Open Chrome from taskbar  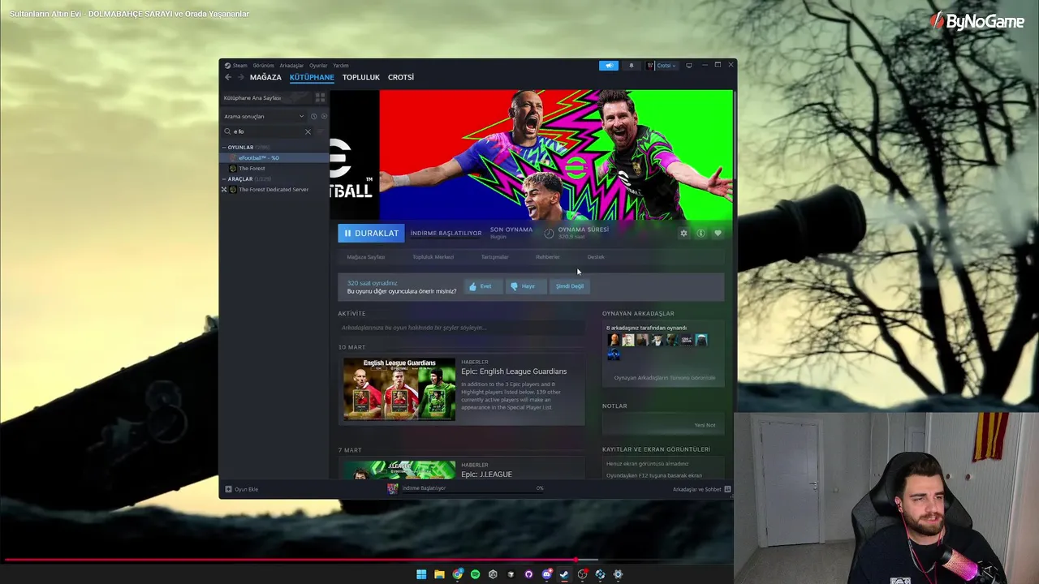tap(458, 574)
